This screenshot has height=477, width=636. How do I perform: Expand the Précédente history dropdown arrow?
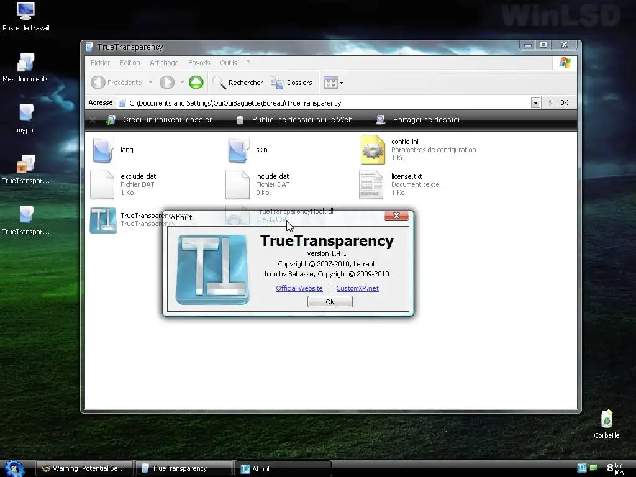pos(150,83)
